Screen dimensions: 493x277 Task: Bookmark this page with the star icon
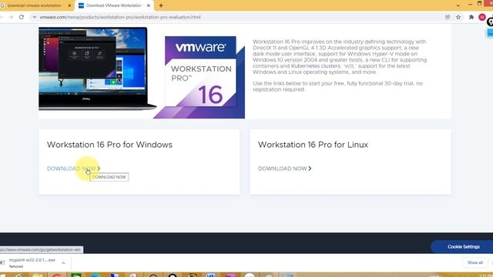click(458, 17)
